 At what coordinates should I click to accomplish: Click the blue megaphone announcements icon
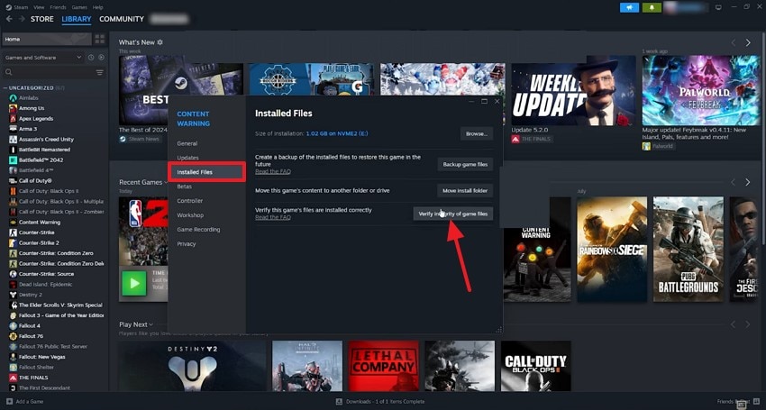629,7
